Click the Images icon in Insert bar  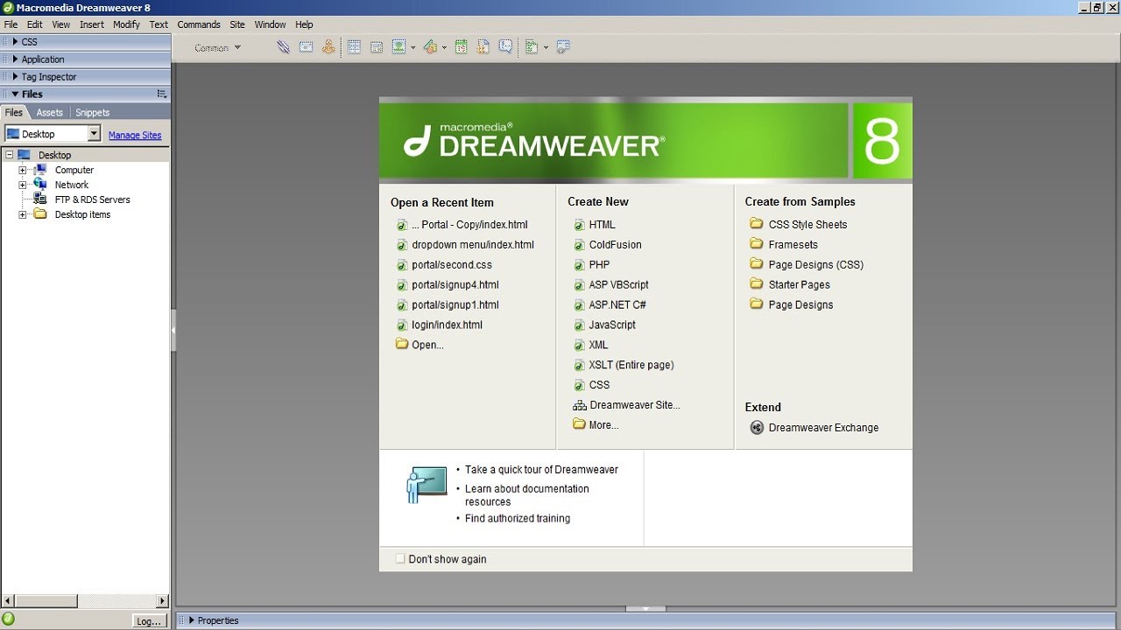tap(398, 47)
